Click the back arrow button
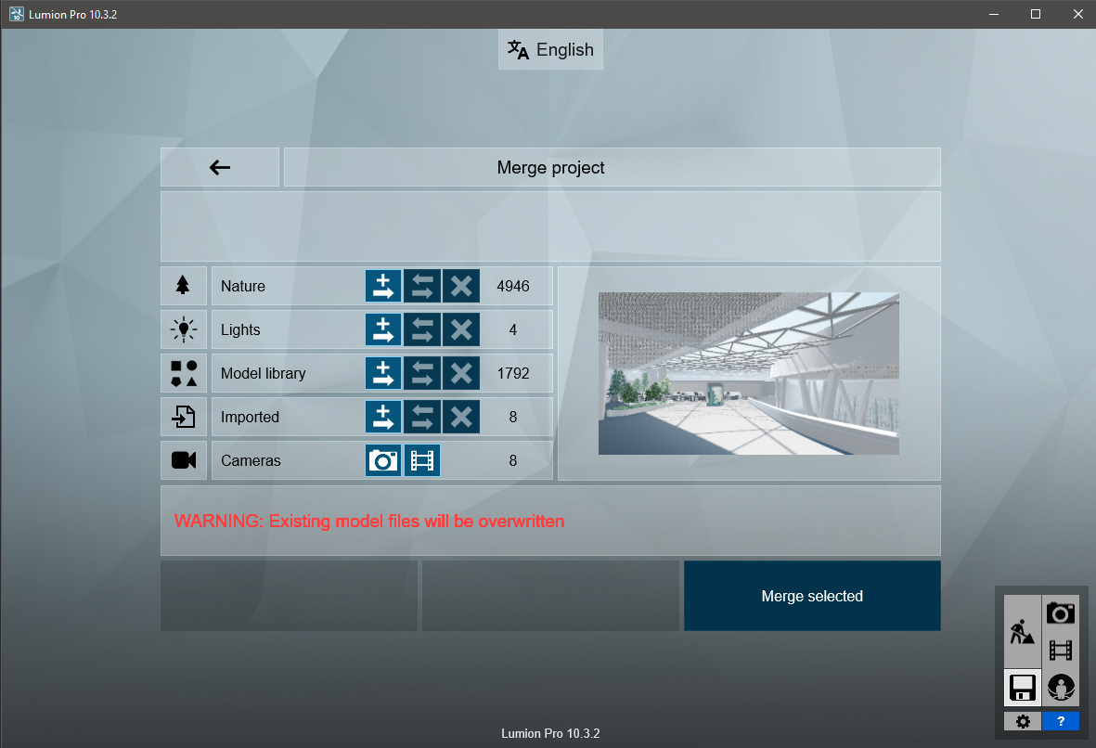Viewport: 1096px width, 748px height. click(220, 167)
